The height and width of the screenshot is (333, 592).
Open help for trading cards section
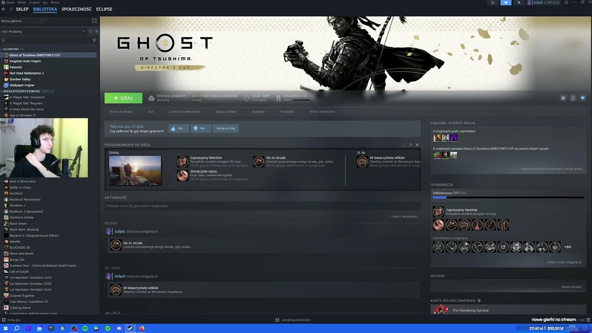tap(479, 301)
